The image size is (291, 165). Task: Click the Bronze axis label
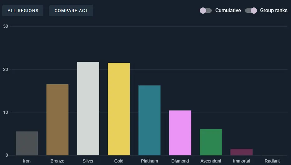(x=57, y=161)
